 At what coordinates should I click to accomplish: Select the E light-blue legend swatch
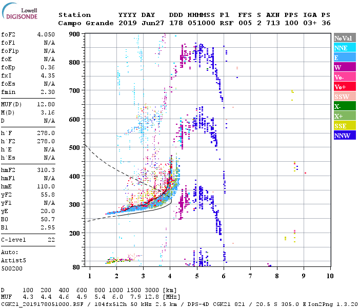345,57
